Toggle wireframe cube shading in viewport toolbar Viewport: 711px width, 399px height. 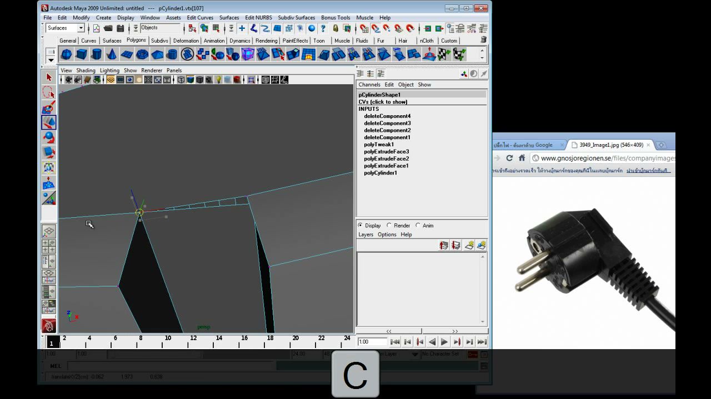click(x=181, y=80)
